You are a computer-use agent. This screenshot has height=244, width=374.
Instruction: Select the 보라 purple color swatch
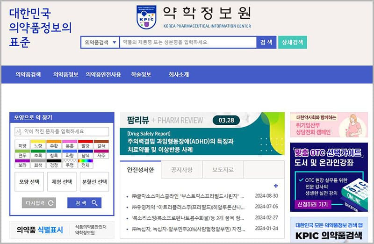pos(22,164)
